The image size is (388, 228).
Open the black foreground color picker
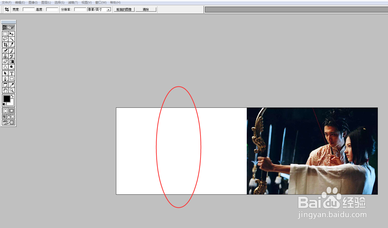tap(7, 99)
